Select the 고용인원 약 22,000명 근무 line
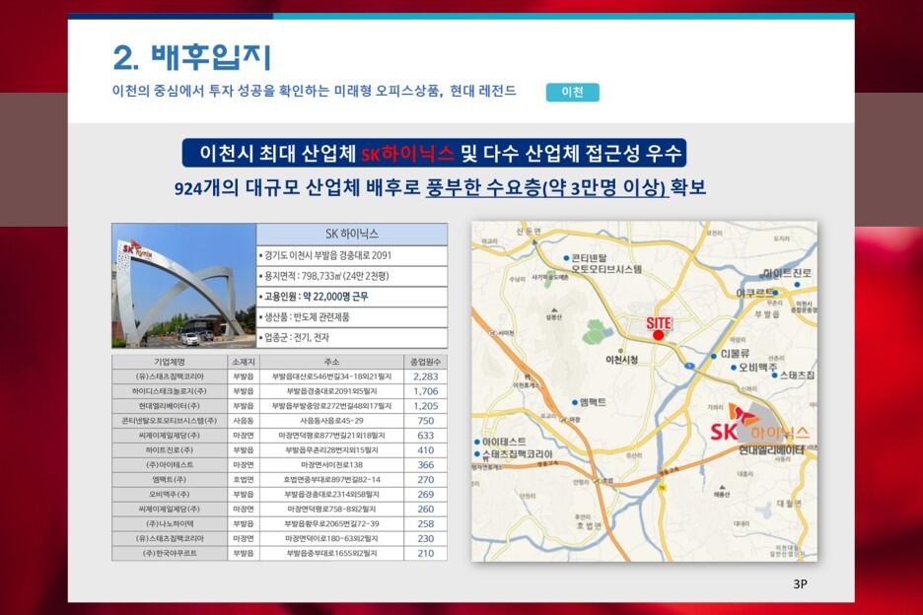Viewport: 923px width, 615px height. point(351,297)
